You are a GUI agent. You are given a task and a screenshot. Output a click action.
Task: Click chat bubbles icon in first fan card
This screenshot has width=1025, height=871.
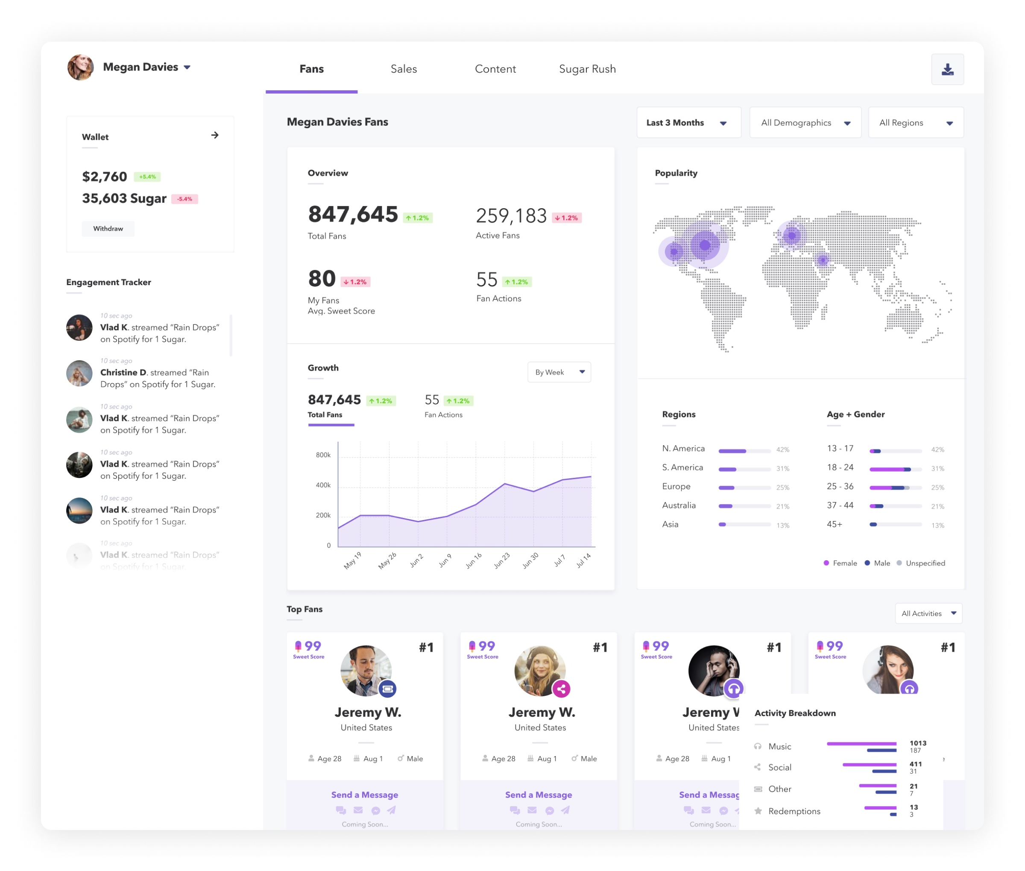(x=340, y=810)
